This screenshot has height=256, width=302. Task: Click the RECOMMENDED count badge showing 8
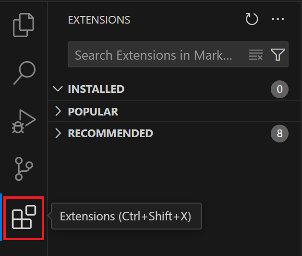point(279,134)
